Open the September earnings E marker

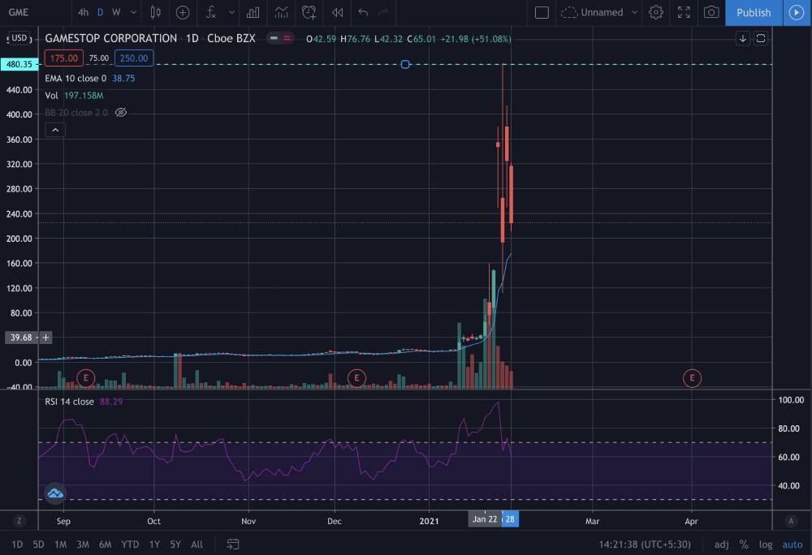85,378
